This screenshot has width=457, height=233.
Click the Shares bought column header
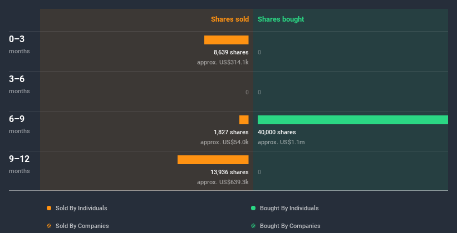[281, 19]
